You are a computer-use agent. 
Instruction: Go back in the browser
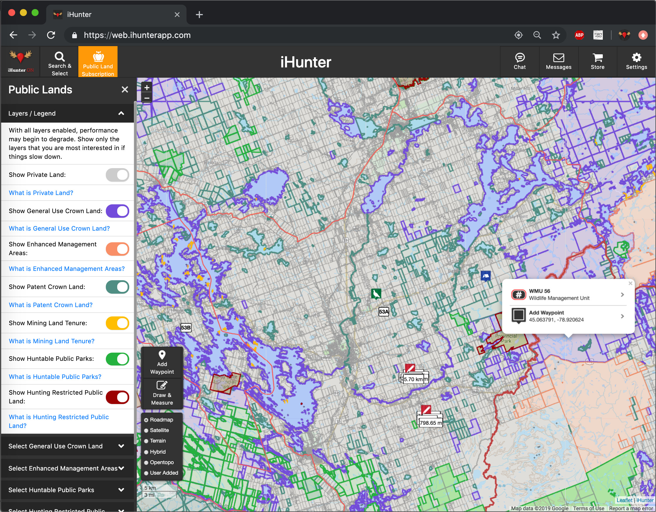pos(13,35)
